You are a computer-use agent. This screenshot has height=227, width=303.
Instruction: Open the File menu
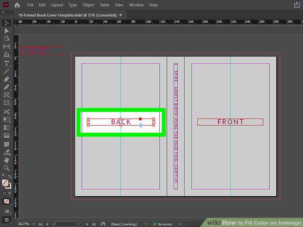pyautogui.click(x=30, y=5)
